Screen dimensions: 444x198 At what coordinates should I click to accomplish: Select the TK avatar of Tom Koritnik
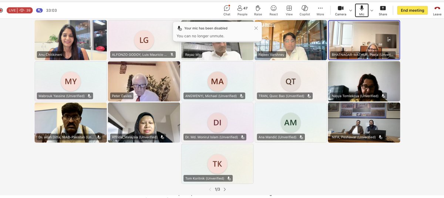tap(217, 164)
